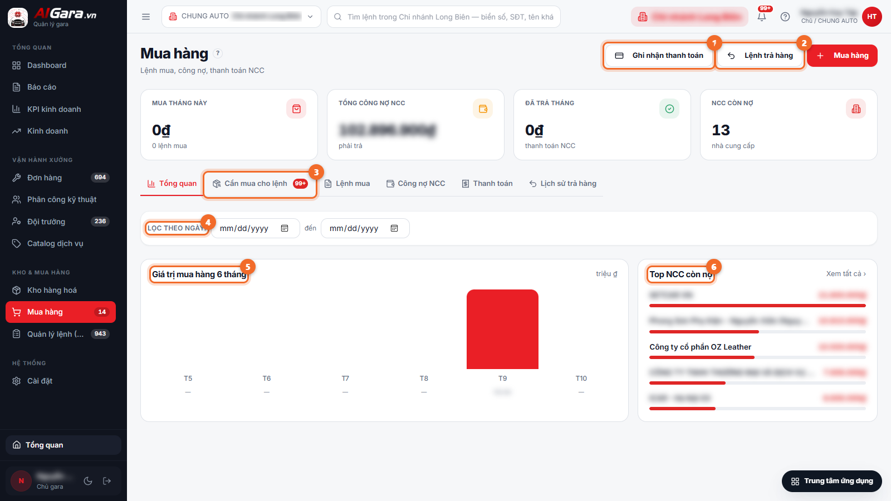
Task: Open notifications bell icon
Action: (762, 17)
